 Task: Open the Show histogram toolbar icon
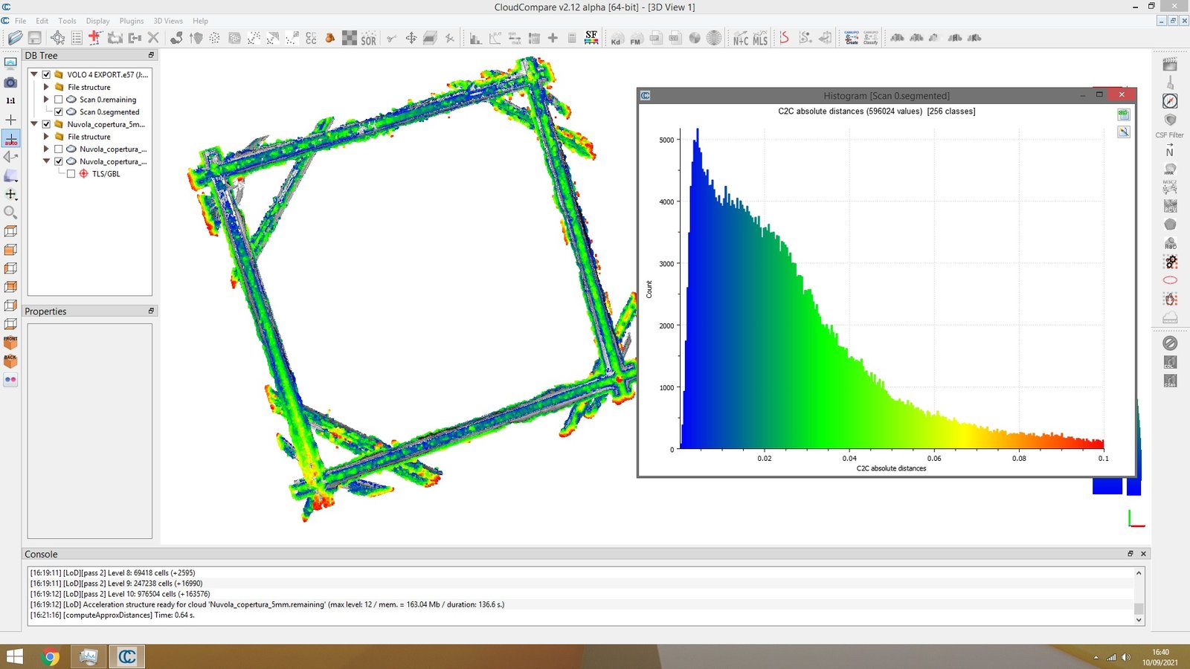click(x=475, y=38)
